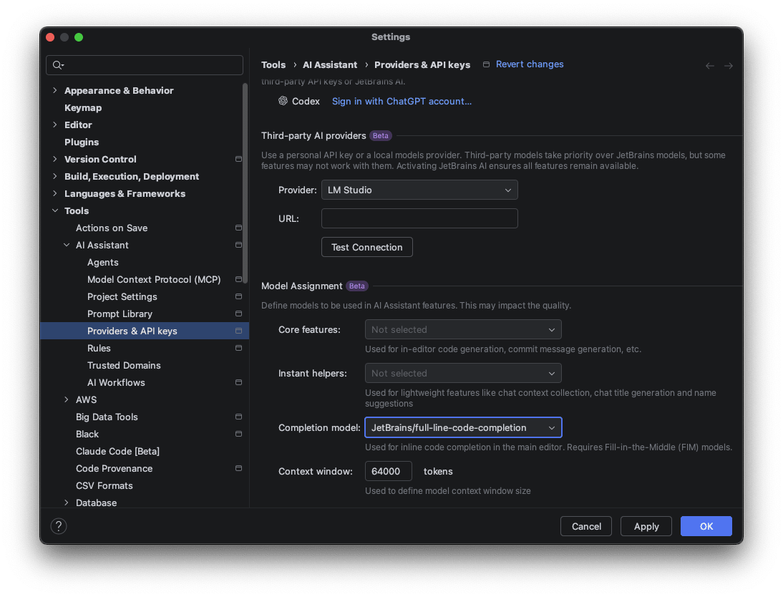This screenshot has height=597, width=783.
Task: Click the Codex logo icon
Action: click(283, 101)
